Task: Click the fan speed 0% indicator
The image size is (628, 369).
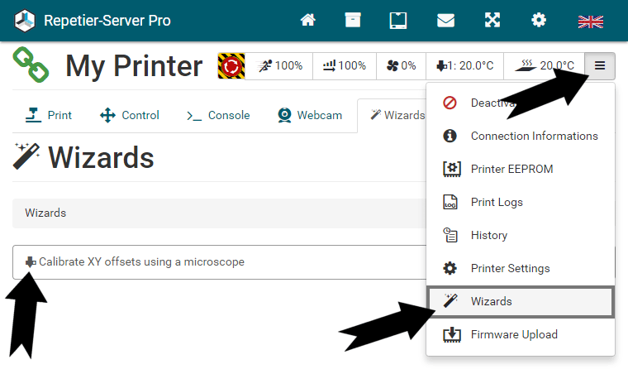Action: pos(402,65)
